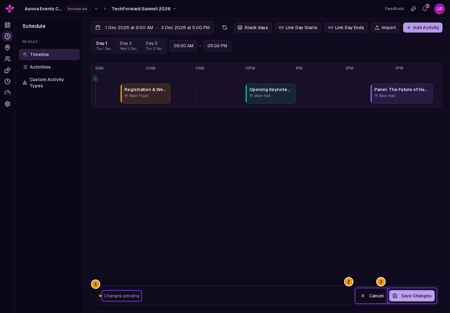Open the pie chart analytics icon
450x313 pixels.
7,81
